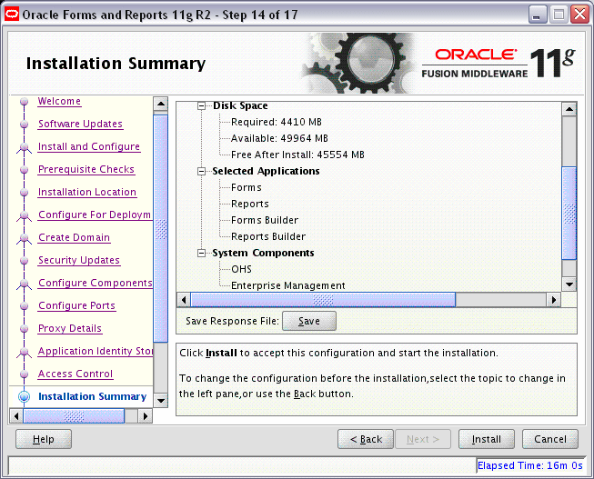Click the Installation Summary step bullet icon
Image resolution: width=594 pixels, height=479 pixels.
click(x=25, y=396)
